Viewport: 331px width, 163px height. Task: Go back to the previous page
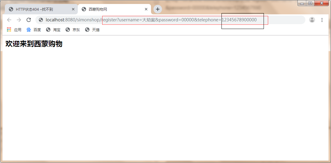click(x=9, y=20)
